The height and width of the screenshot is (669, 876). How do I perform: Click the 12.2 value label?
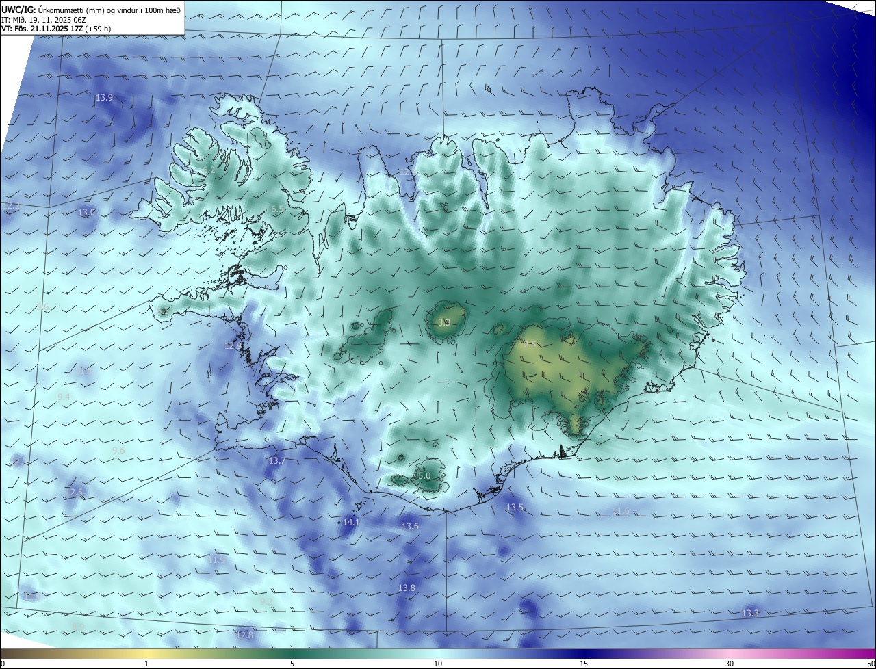11,205
